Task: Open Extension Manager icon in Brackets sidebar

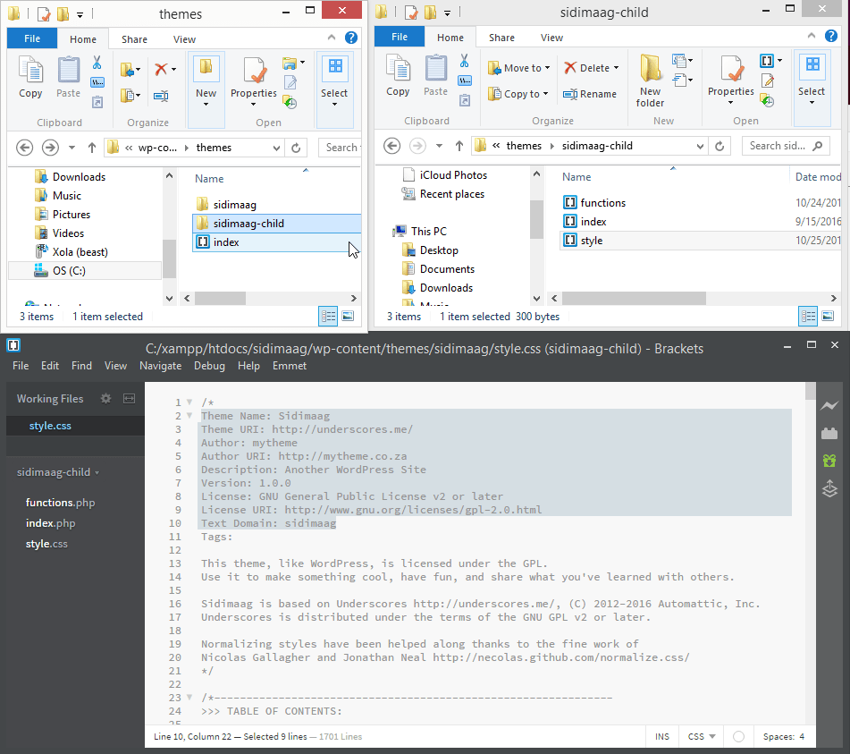Action: 829,433
